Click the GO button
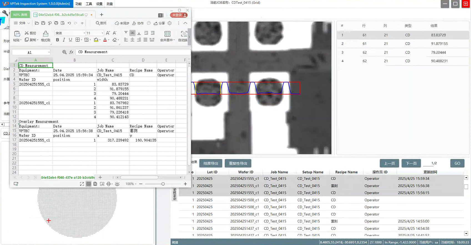The image size is (471, 245). (x=457, y=163)
